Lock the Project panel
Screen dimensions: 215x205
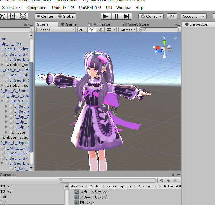(173, 175)
